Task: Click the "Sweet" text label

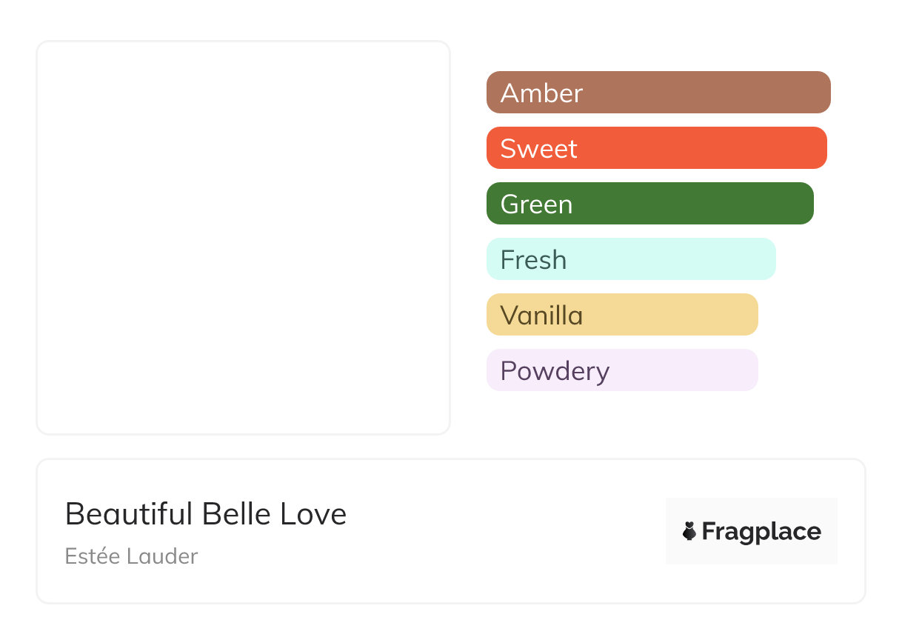Action: pos(538,149)
